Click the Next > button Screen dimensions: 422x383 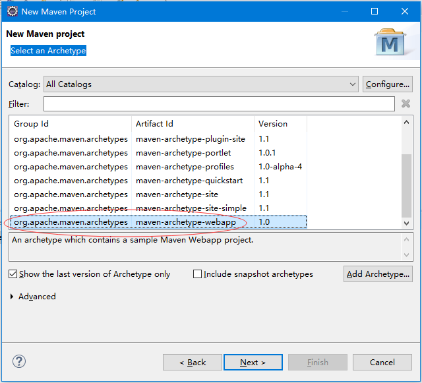click(253, 363)
